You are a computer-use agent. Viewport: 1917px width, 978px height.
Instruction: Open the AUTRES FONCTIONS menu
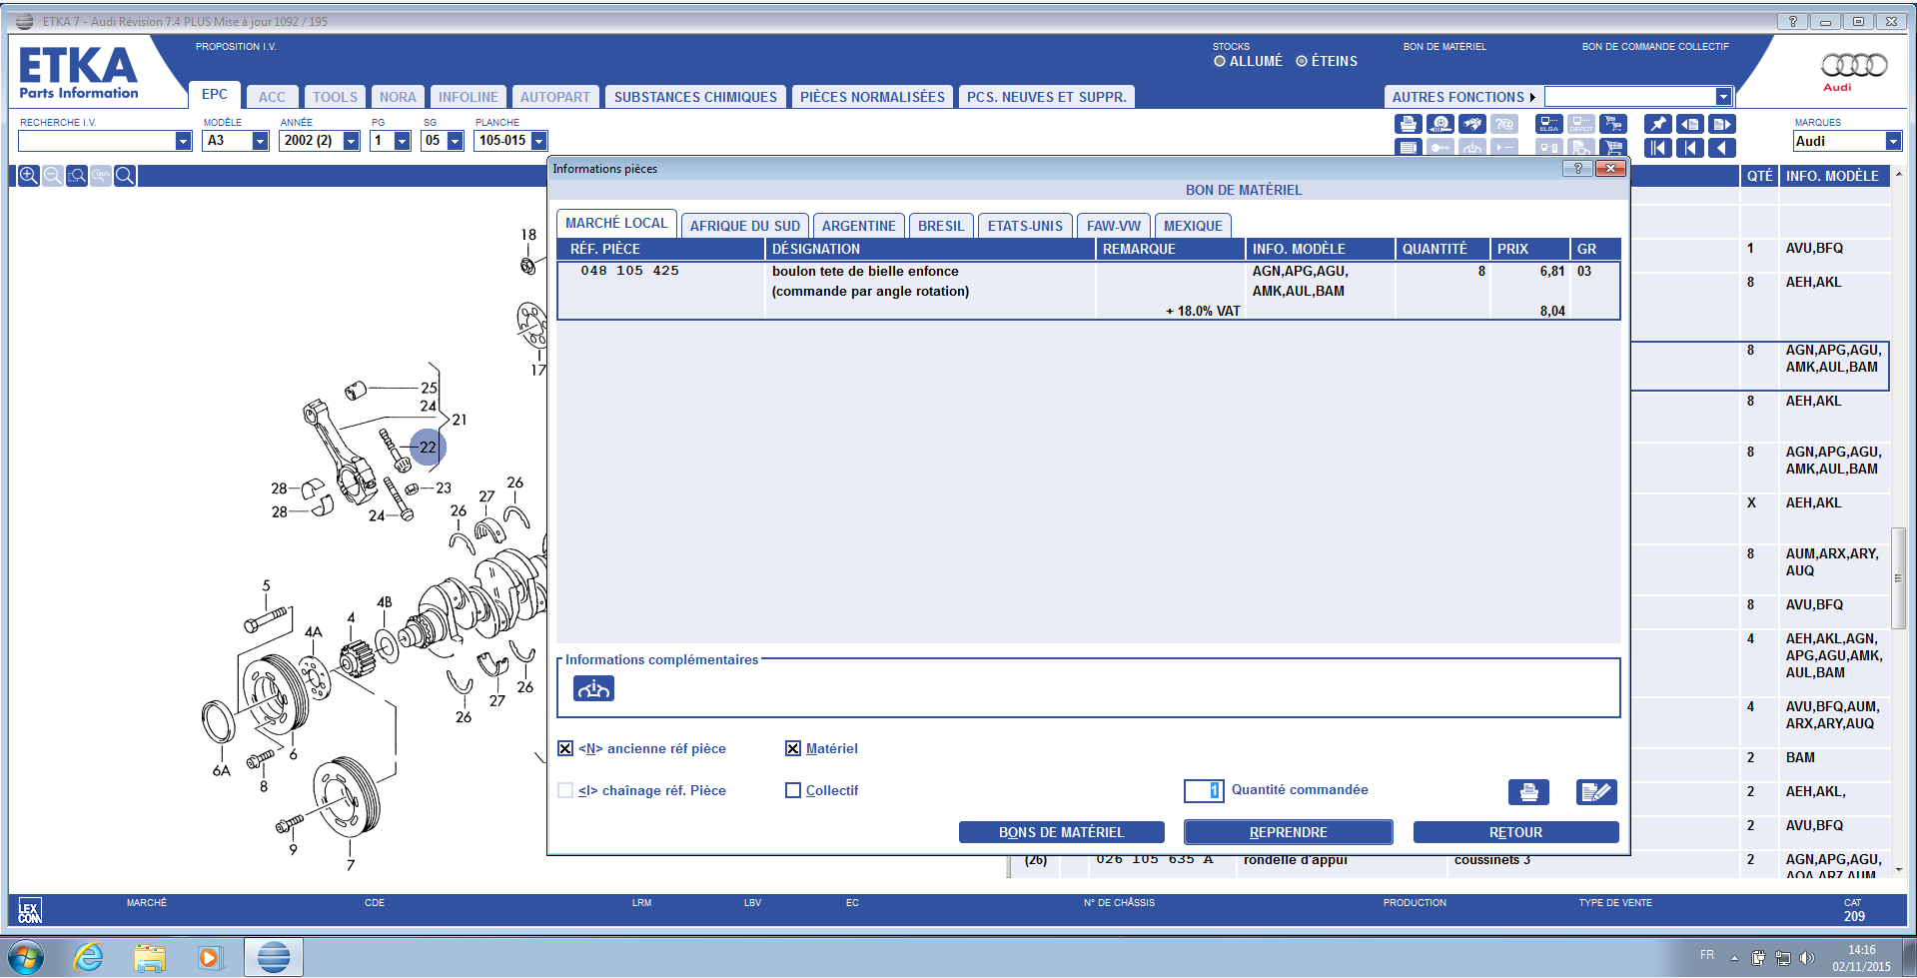(1463, 97)
